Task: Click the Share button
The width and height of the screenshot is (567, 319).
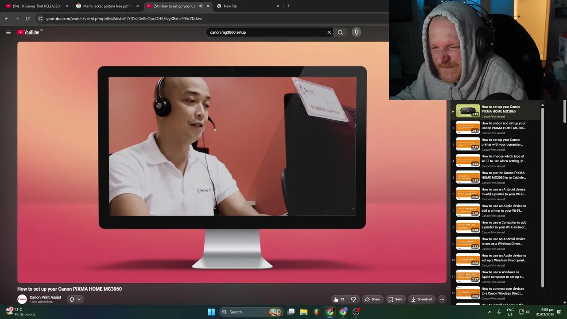Action: click(x=372, y=299)
